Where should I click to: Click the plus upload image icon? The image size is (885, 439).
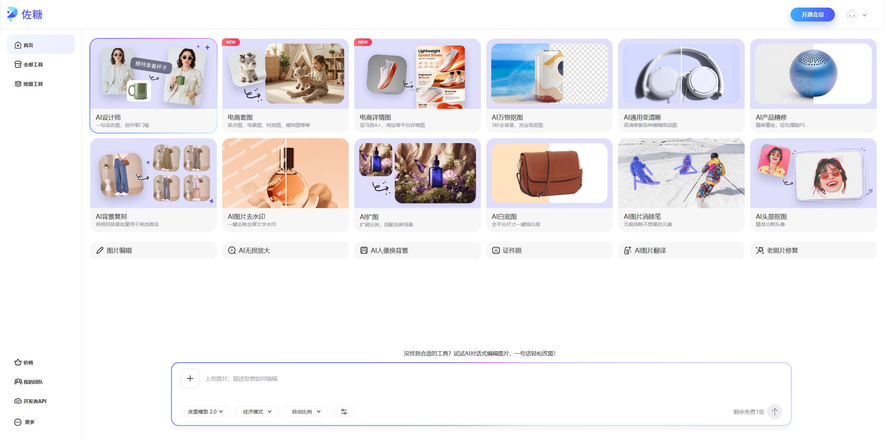point(190,379)
